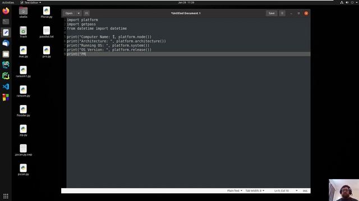Launch Terminal from the dock
The image size is (359, 201).
tap(6, 22)
